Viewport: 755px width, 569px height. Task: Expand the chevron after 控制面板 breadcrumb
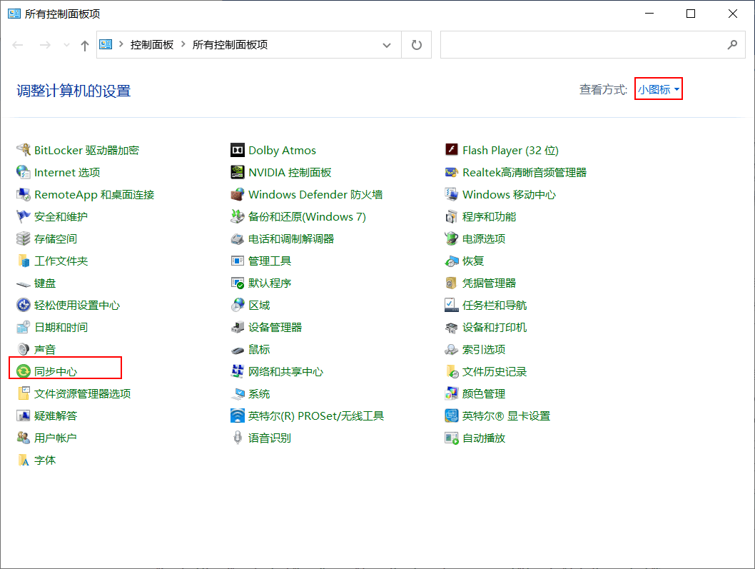(x=183, y=44)
